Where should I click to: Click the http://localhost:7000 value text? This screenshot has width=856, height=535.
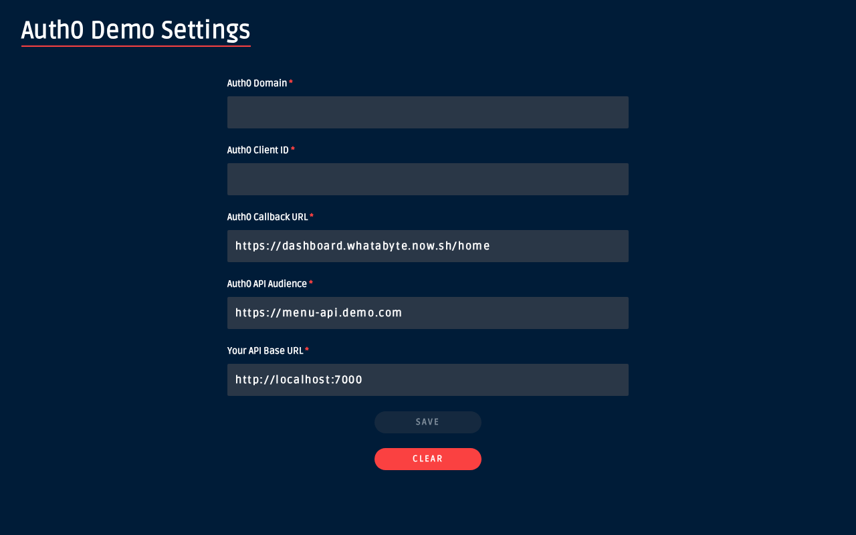coord(299,380)
